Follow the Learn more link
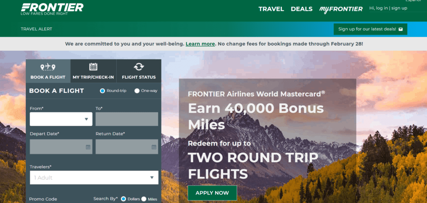Viewport: 427px width, 203px height. tap(200, 44)
